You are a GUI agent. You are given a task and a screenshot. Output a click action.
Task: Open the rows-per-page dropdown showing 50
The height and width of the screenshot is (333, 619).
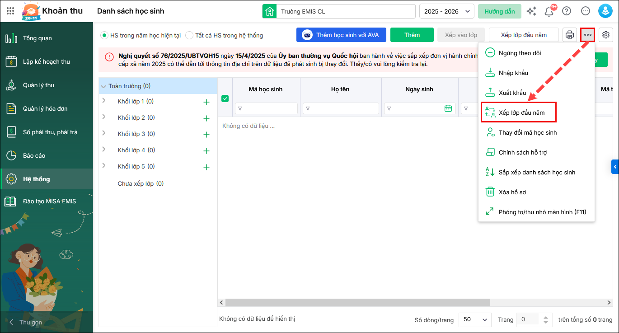tap(475, 319)
